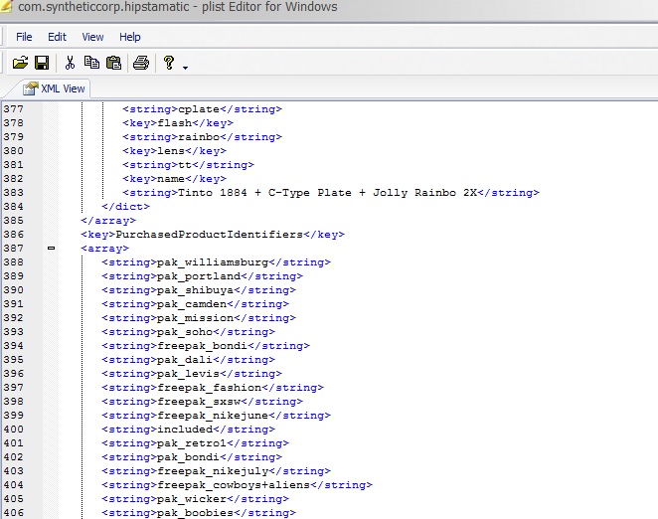658x519 pixels.
Task: Open the File menu
Action: (x=24, y=37)
